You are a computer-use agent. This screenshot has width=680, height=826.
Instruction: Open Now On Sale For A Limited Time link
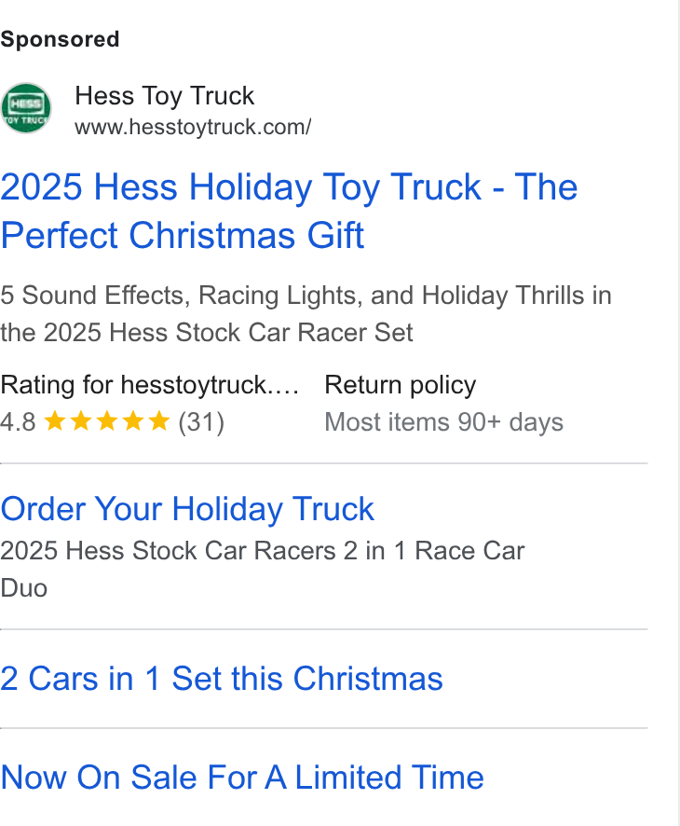tap(242, 777)
